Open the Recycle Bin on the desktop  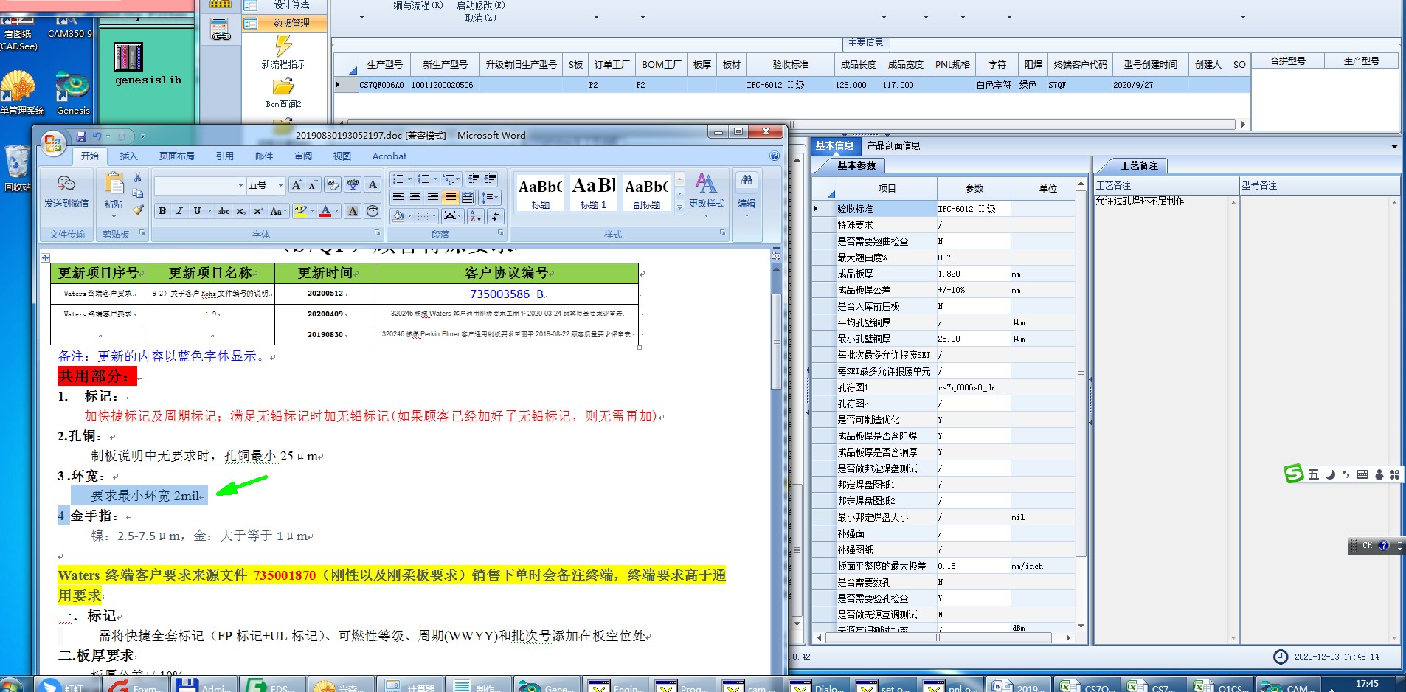click(17, 162)
